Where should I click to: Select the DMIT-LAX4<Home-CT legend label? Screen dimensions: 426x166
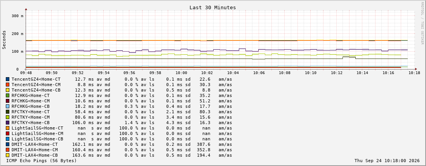tap(35, 144)
